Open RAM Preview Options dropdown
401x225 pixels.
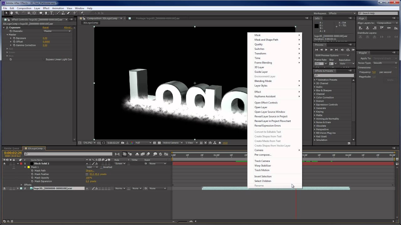(332, 55)
